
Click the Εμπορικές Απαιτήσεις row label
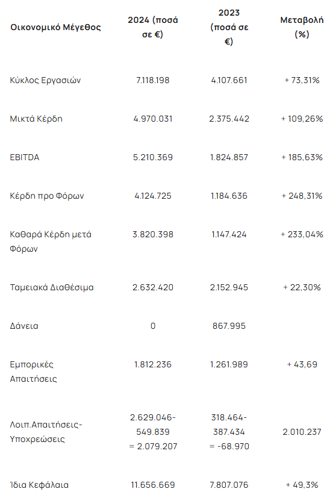click(33, 372)
